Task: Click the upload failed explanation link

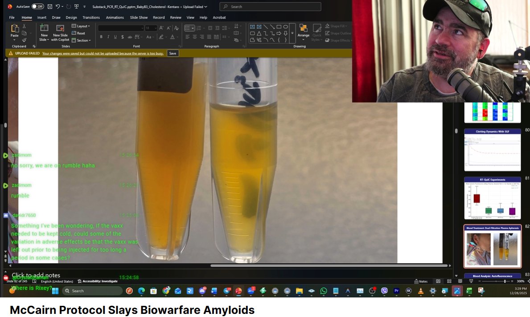Action: [103, 53]
